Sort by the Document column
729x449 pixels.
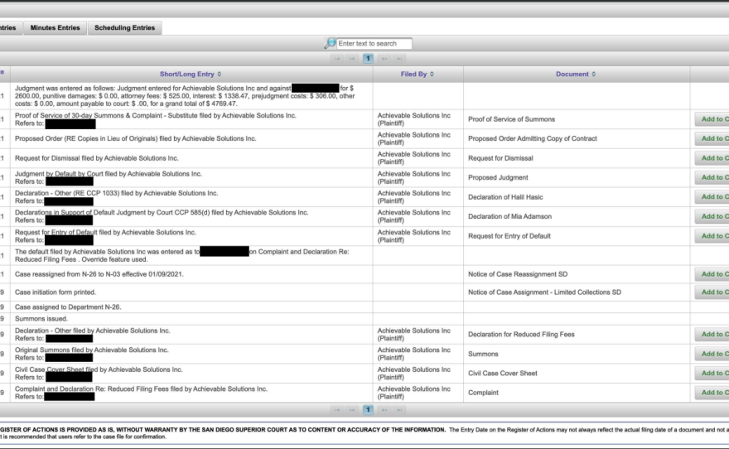576,75
